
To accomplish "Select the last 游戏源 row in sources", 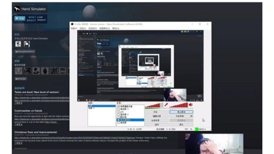I will (x=130, y=123).
